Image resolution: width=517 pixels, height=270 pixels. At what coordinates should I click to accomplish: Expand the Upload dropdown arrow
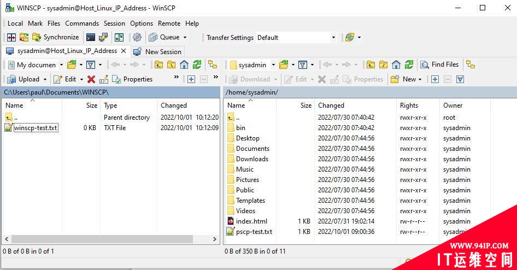45,79
